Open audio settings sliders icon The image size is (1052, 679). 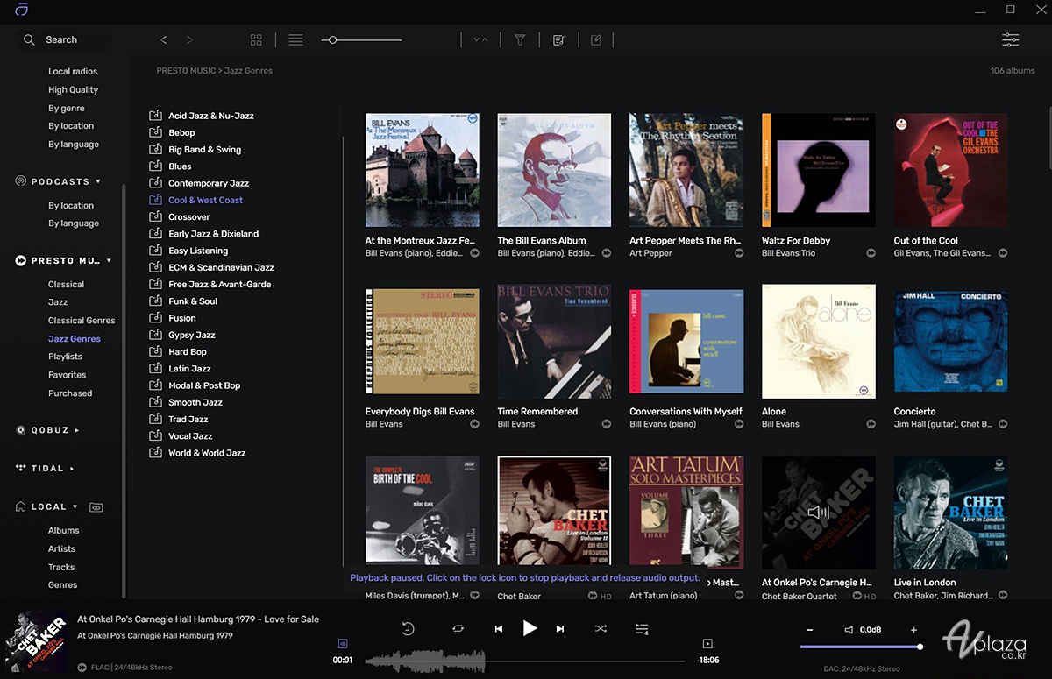tap(1011, 39)
